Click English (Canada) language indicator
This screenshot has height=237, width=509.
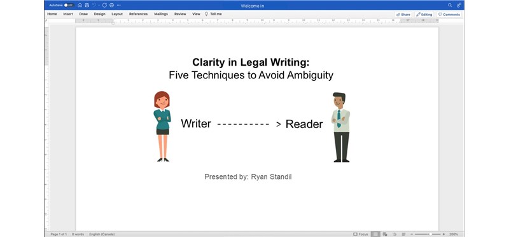(102, 234)
